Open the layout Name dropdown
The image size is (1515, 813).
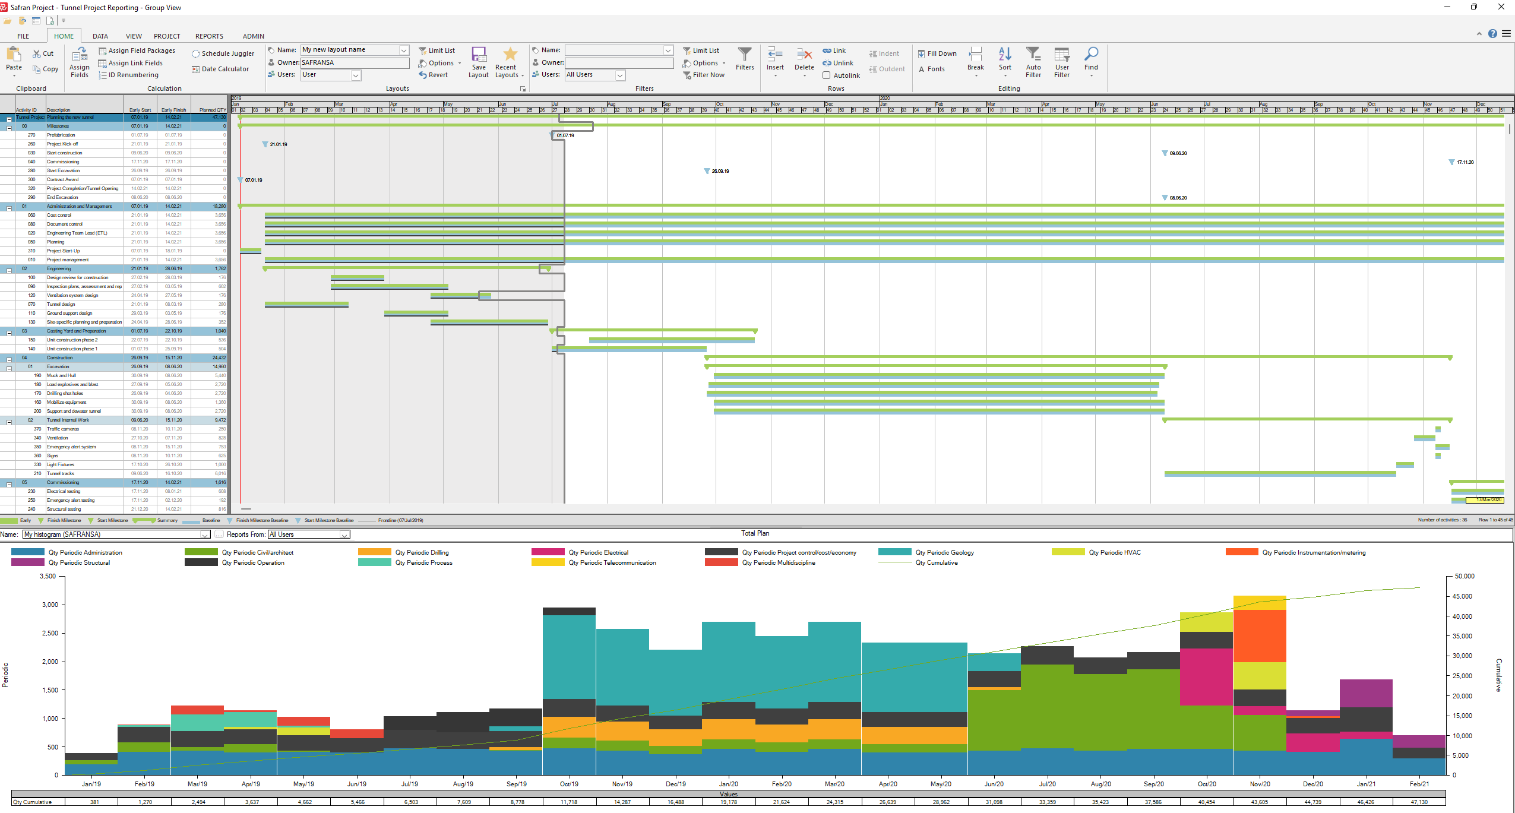coord(404,50)
